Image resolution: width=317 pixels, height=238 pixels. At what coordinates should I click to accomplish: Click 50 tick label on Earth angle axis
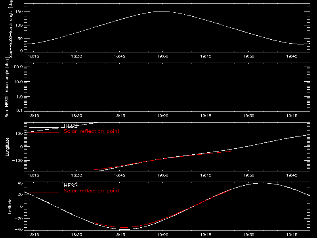(x=20, y=38)
